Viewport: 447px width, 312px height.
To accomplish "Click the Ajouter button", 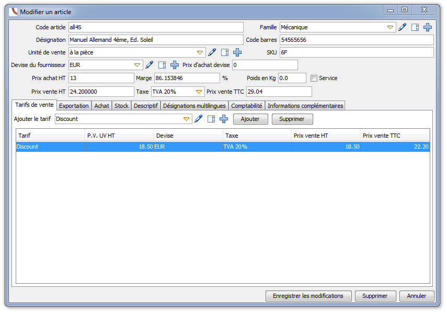I will click(x=250, y=119).
